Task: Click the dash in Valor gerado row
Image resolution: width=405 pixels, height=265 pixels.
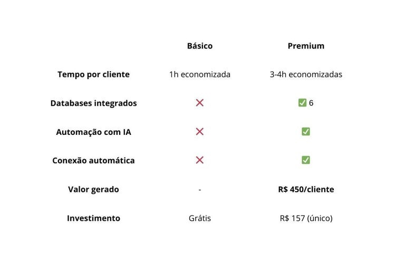Action: (199, 190)
